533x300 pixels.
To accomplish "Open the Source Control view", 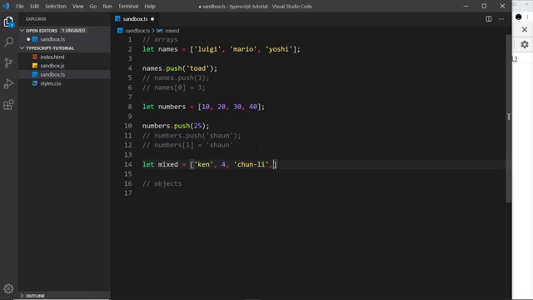I will click(8, 63).
